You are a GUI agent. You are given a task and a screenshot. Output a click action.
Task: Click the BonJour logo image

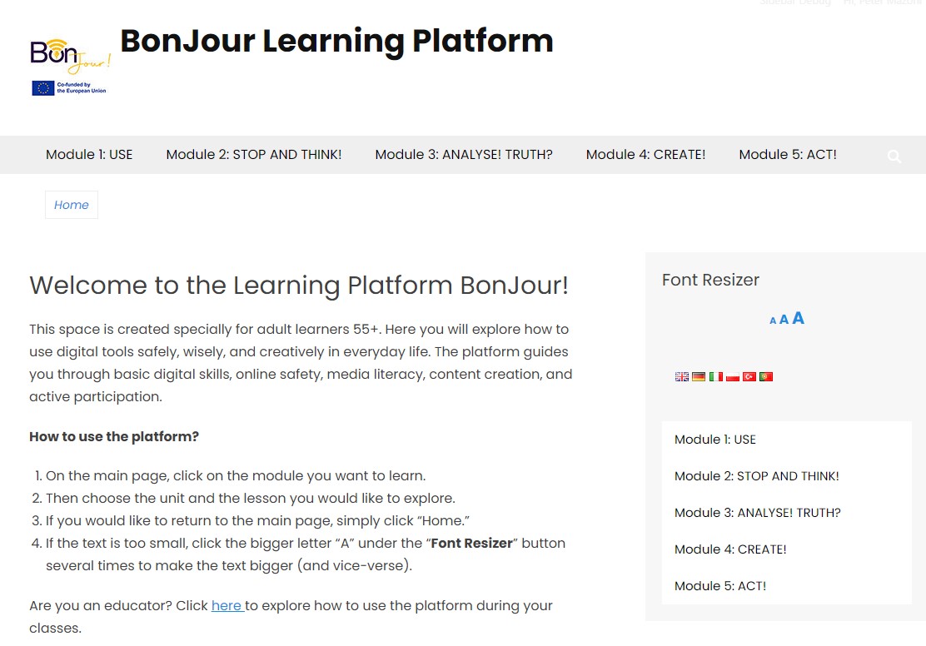tap(70, 67)
